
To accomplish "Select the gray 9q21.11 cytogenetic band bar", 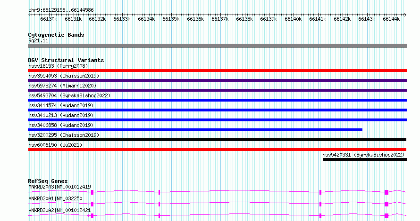I will [217, 46].
